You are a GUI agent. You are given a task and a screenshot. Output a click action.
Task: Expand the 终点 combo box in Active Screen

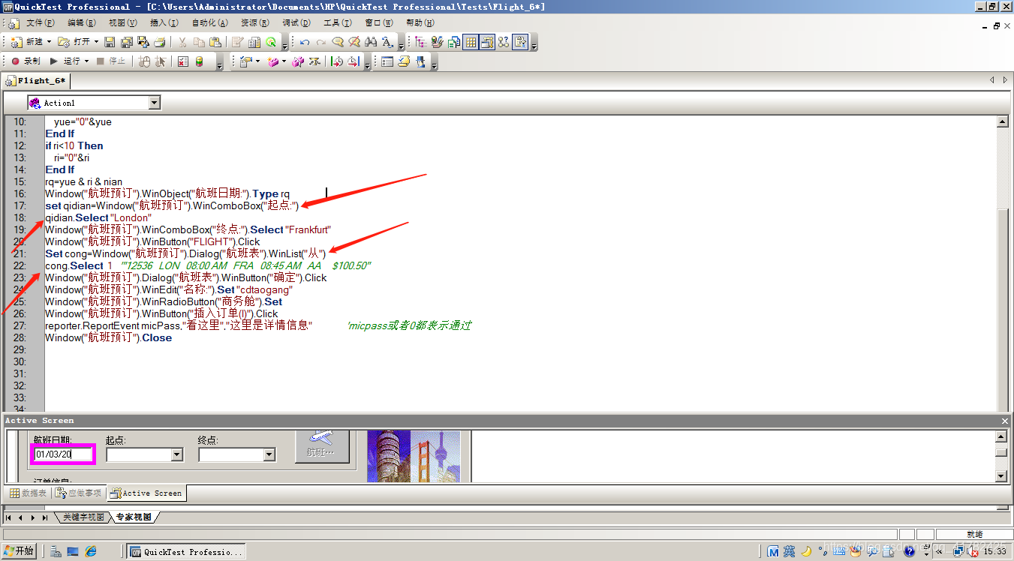269,454
